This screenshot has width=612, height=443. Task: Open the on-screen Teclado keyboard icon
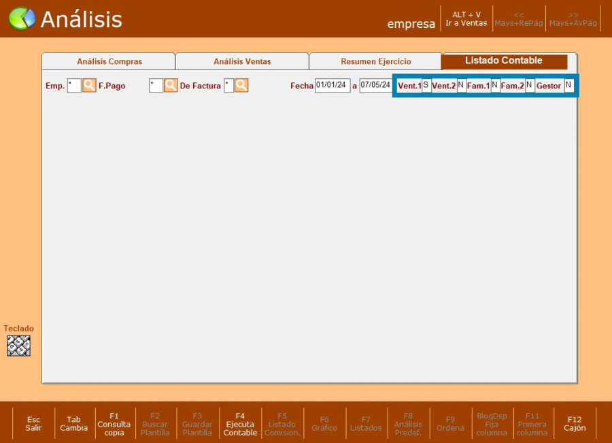tap(18, 346)
